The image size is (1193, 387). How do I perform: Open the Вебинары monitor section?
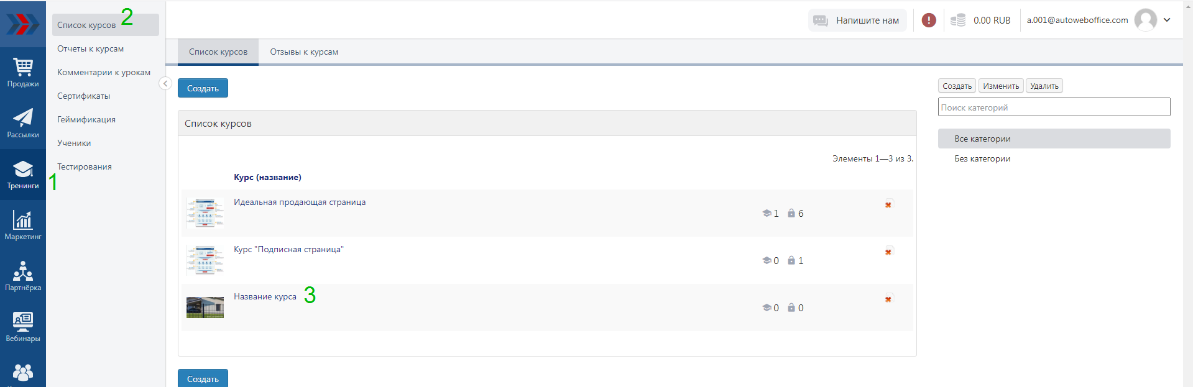[x=23, y=327]
